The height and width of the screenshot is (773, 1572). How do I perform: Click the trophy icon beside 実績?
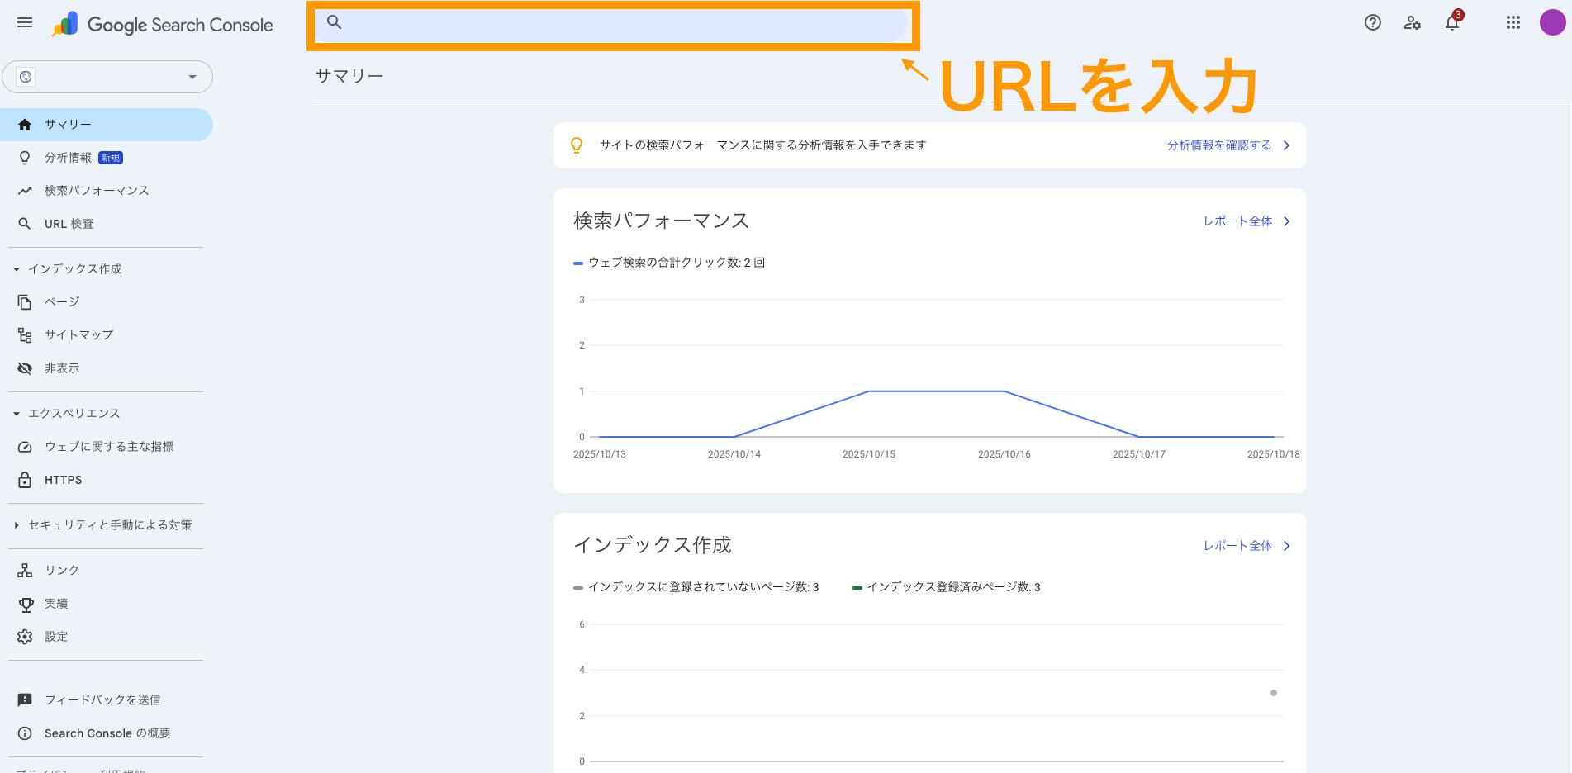coord(26,604)
